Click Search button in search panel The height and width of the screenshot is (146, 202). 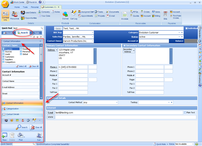point(22,127)
